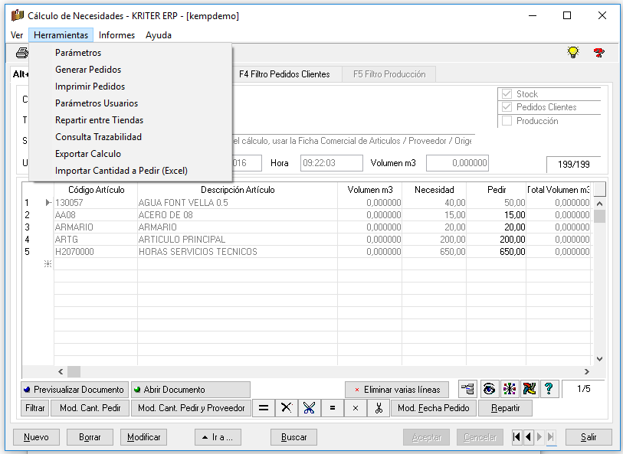Click Abrir Documento button
This screenshot has width=623, height=454.
pyautogui.click(x=191, y=390)
